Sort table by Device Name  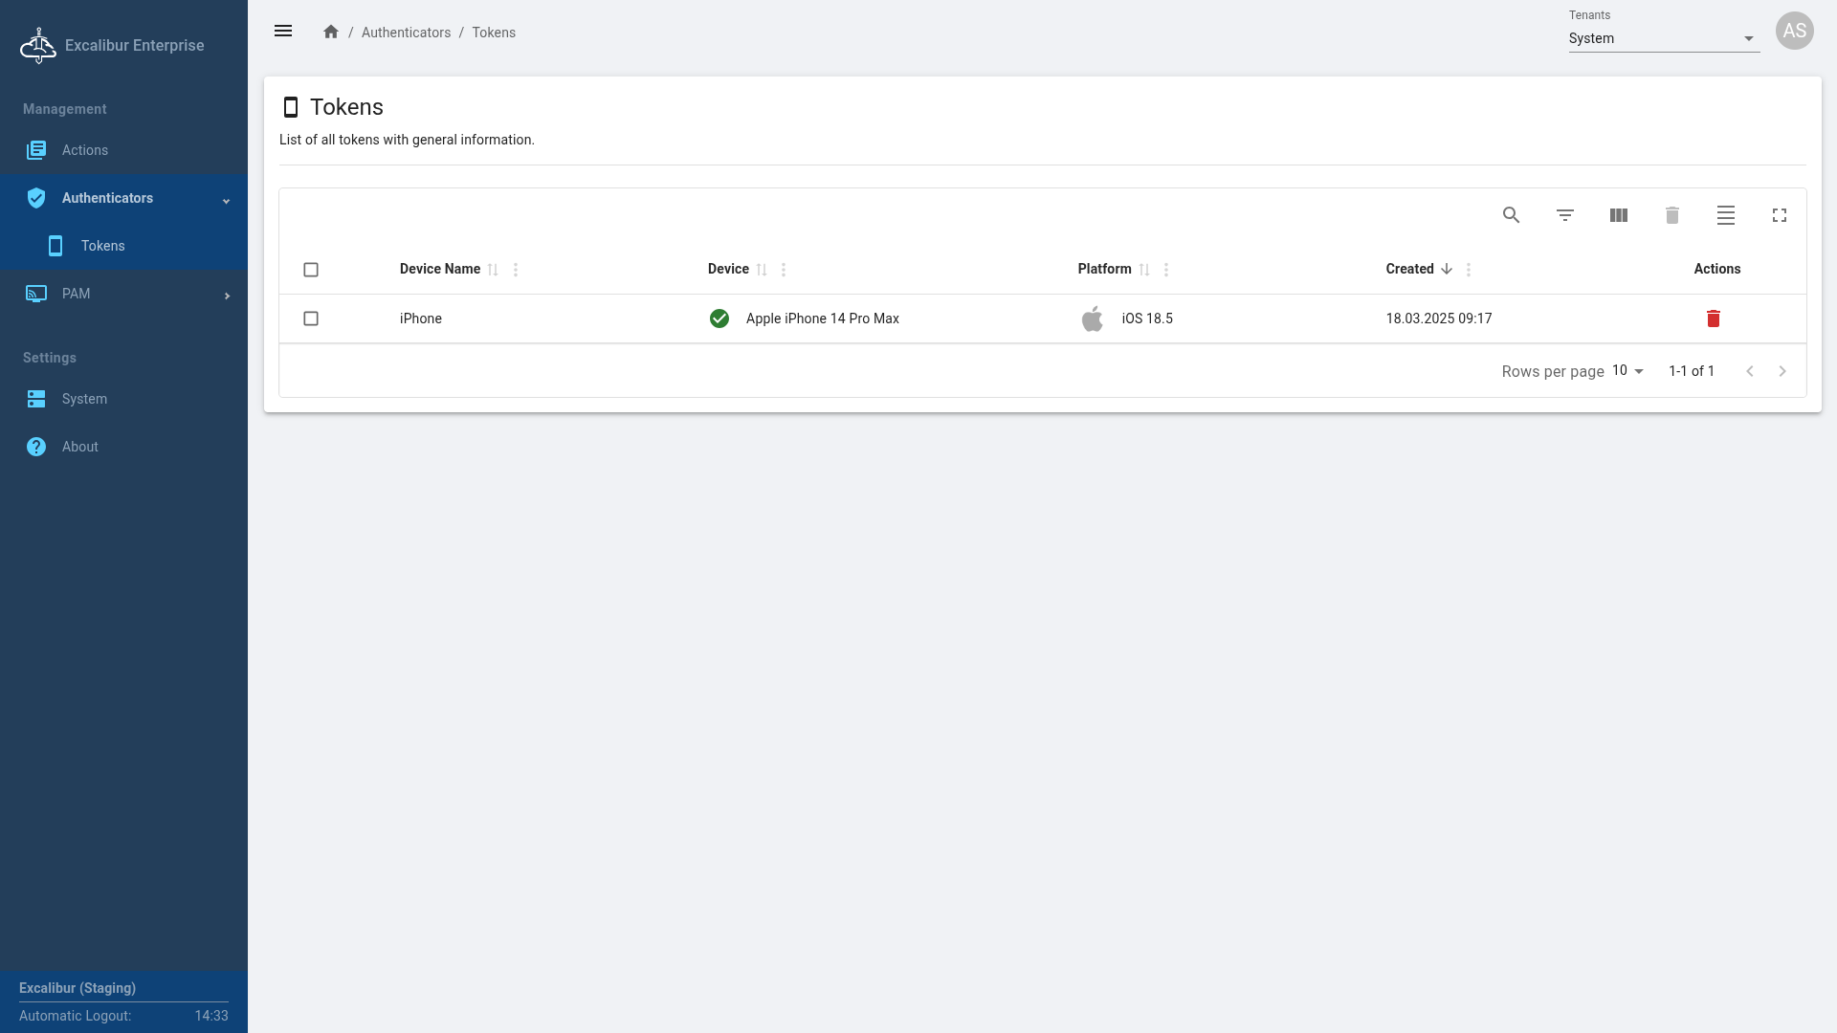pos(440,269)
